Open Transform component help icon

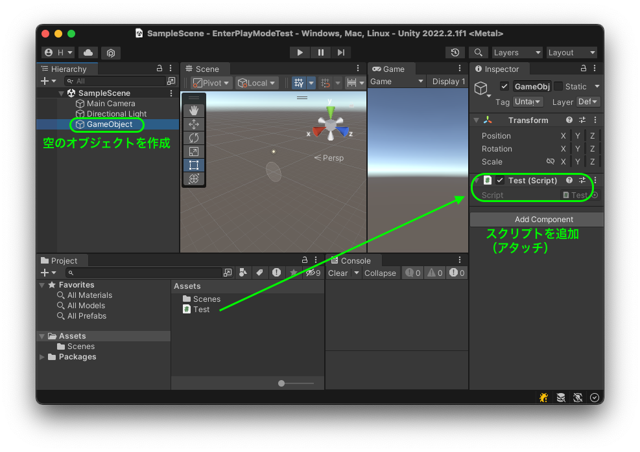(569, 120)
